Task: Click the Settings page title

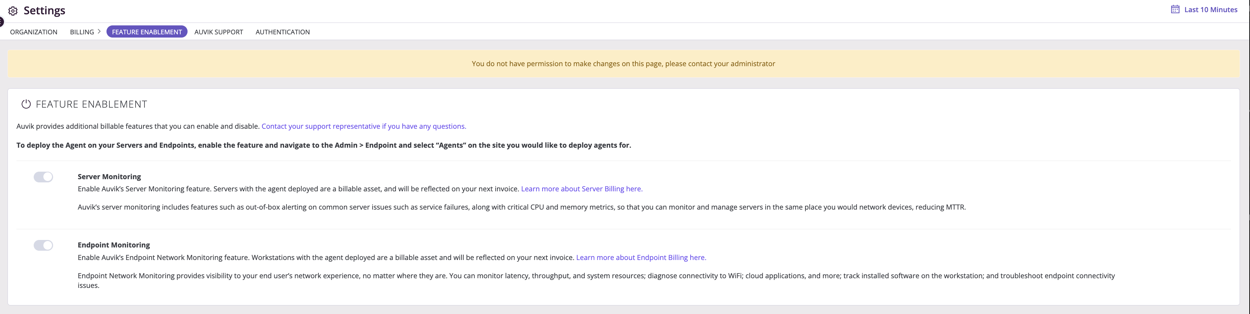Action: 44,11
